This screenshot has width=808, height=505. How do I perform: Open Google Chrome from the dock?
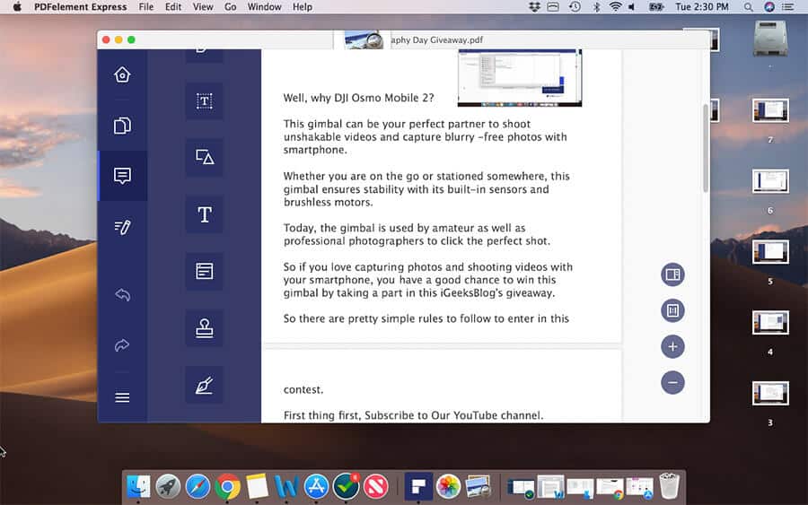(227, 486)
